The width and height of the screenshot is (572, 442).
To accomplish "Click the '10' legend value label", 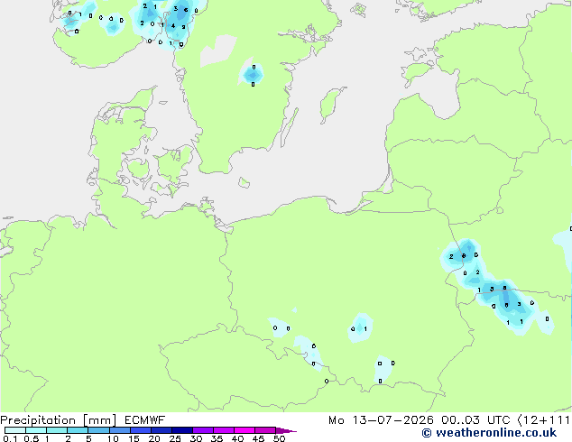I will 113,438.
